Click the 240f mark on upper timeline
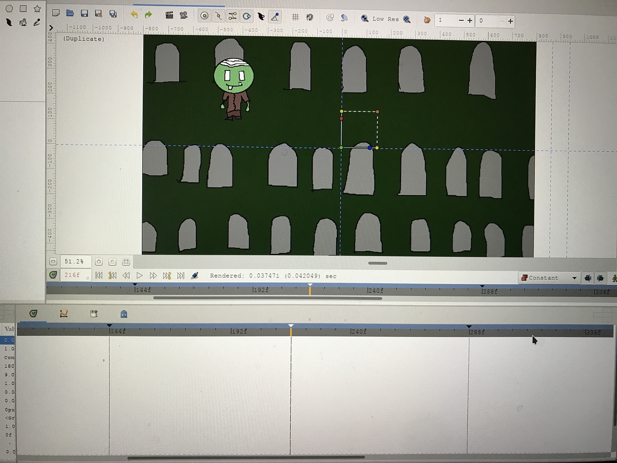The height and width of the screenshot is (463, 617). point(375,290)
